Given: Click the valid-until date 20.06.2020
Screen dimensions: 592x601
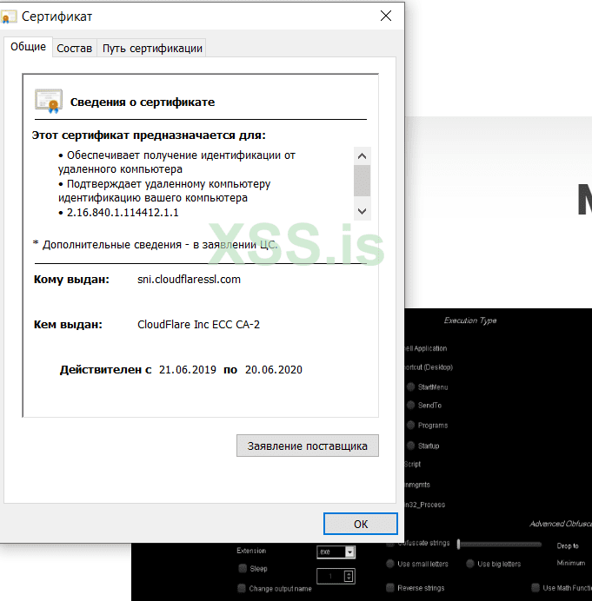Looking at the screenshot, I should click(x=274, y=370).
